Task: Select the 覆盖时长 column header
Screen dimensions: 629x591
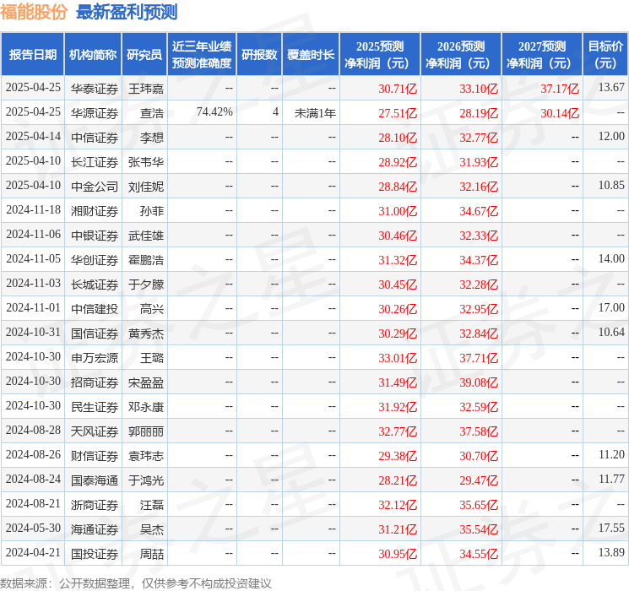Action: (311, 55)
